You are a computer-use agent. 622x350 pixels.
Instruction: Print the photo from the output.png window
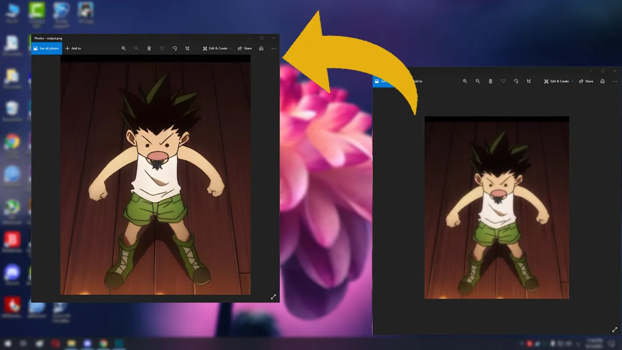pyautogui.click(x=261, y=49)
